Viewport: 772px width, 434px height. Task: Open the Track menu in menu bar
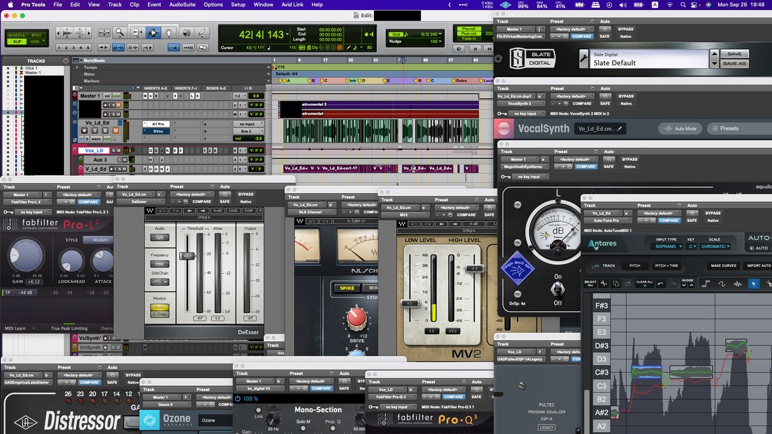coord(115,4)
